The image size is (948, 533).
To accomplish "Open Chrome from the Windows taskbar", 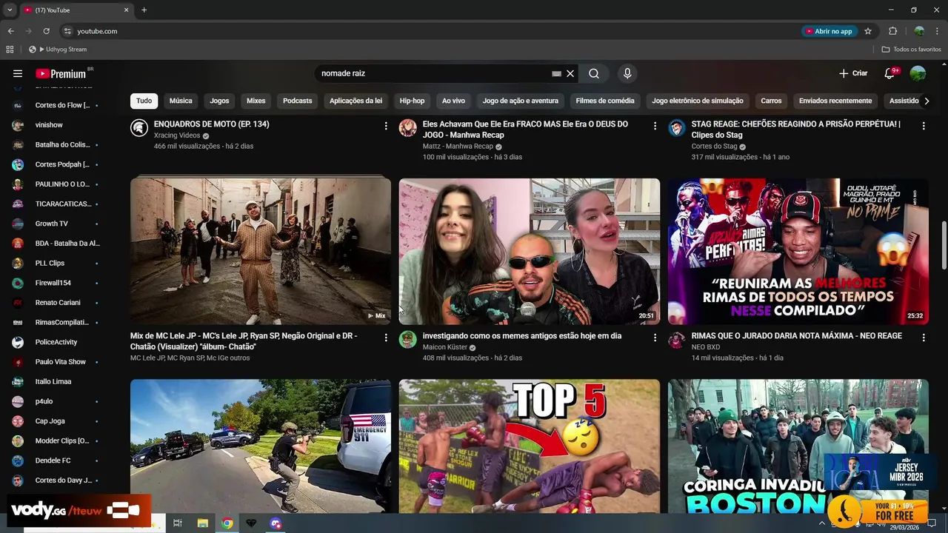I will click(x=227, y=523).
